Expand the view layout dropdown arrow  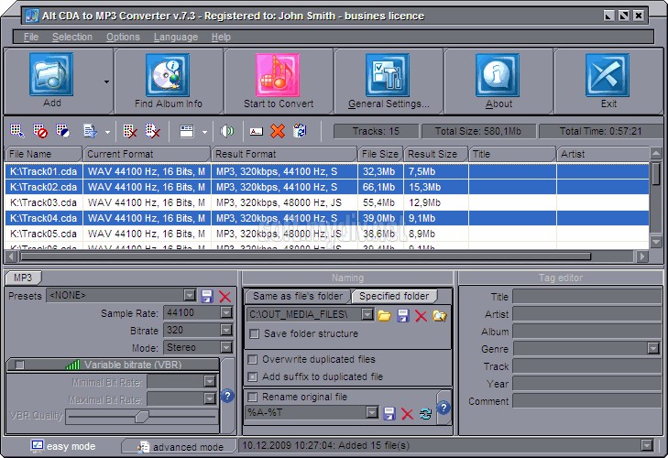[x=204, y=132]
